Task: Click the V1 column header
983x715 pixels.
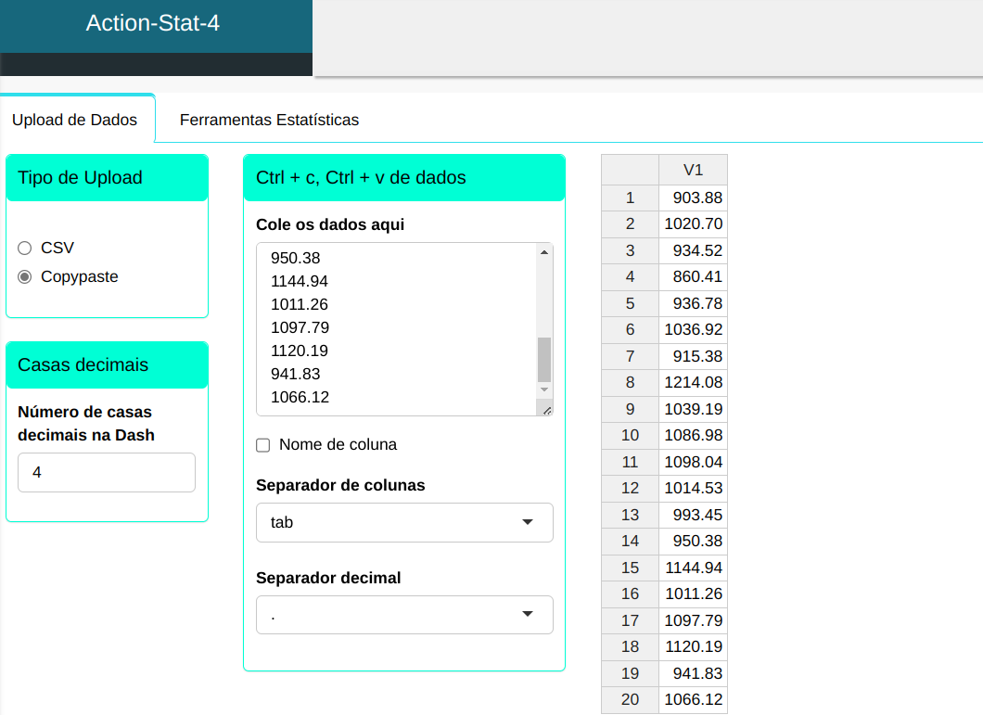Action: (693, 170)
